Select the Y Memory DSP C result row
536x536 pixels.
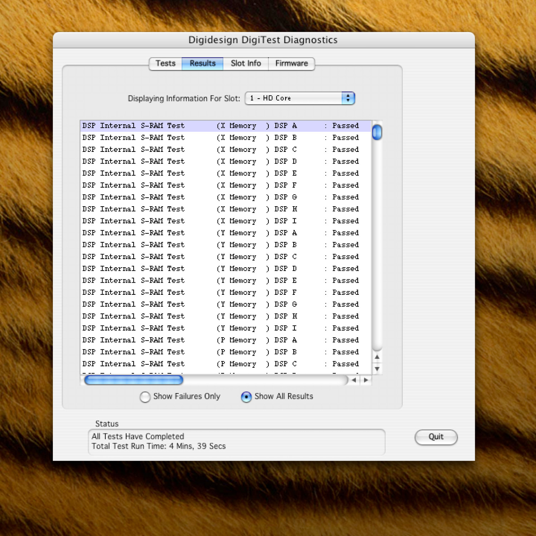point(226,257)
